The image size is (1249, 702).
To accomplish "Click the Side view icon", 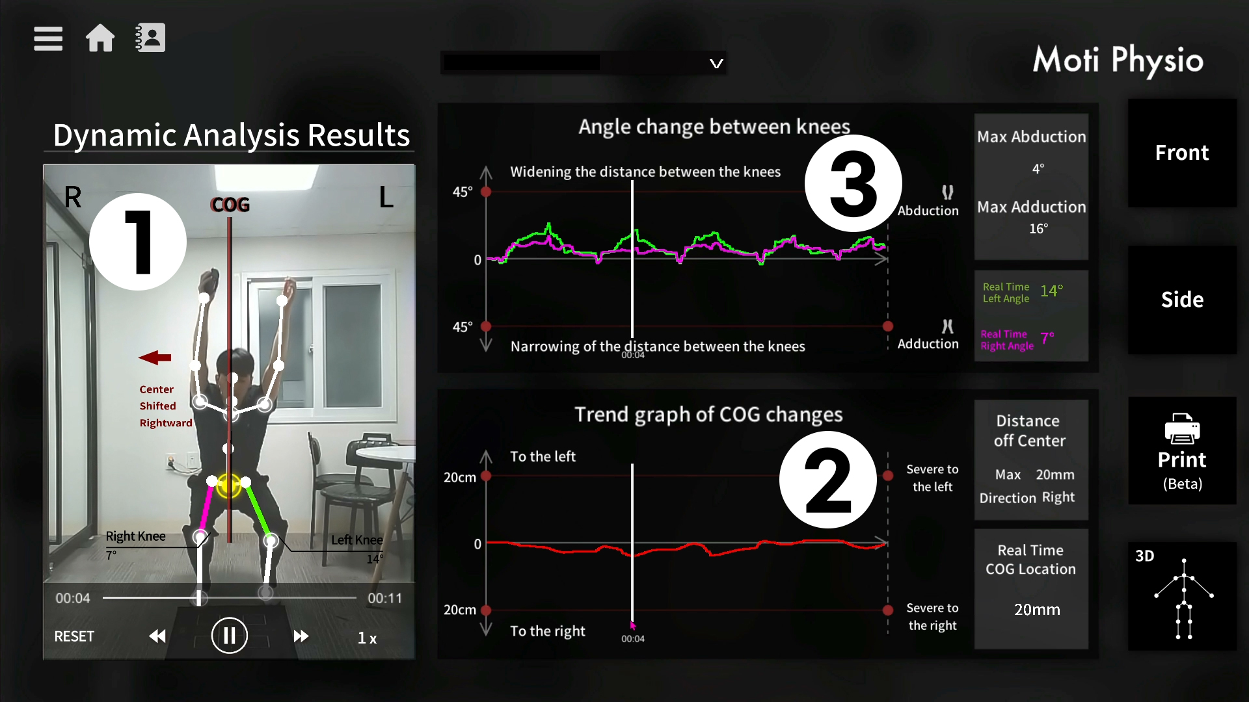I will (1182, 299).
